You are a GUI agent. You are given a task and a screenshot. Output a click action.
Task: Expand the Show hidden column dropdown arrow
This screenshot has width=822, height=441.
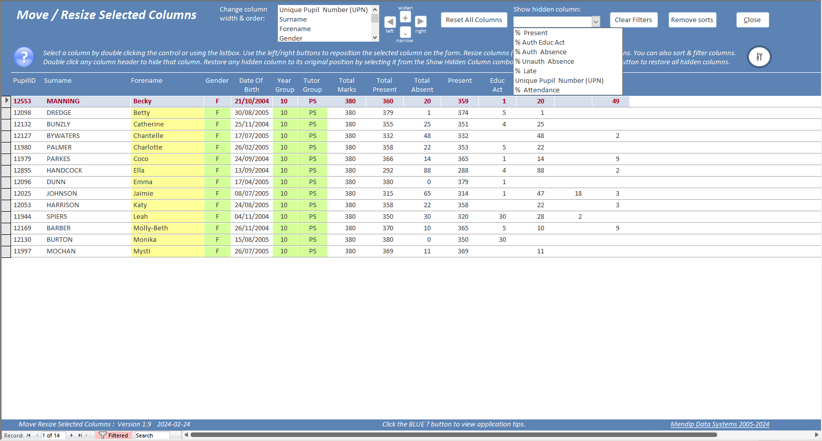596,22
